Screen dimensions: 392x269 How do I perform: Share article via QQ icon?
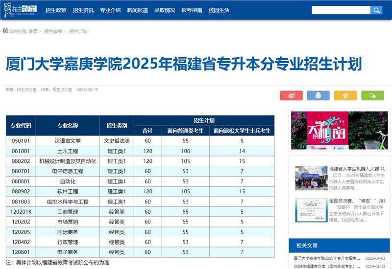click(x=318, y=95)
